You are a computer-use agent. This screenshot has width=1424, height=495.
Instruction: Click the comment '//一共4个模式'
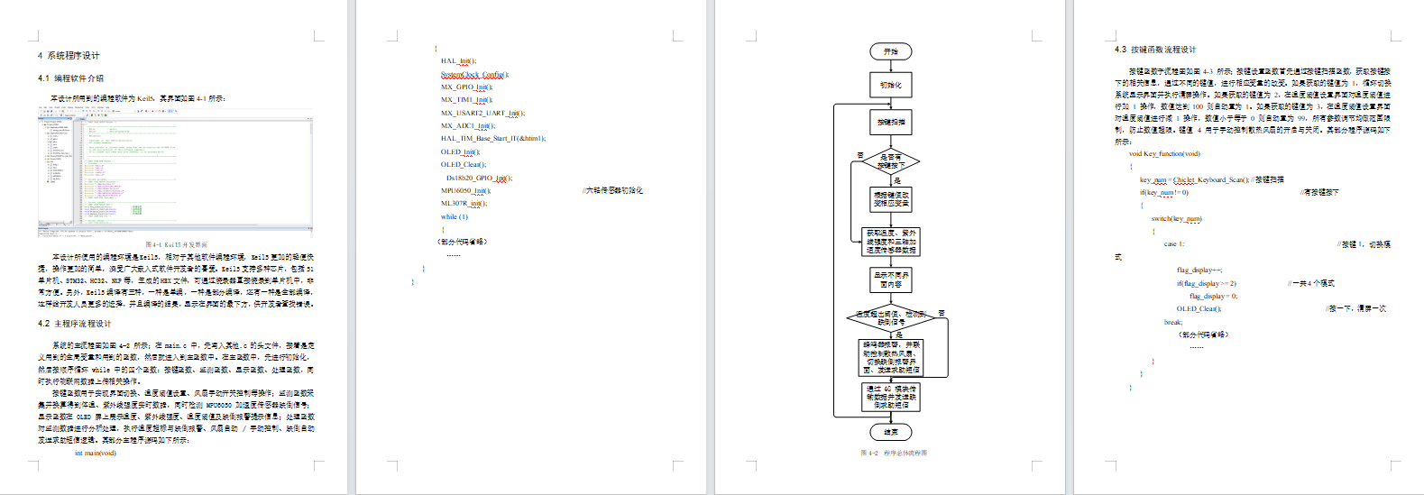click(x=1311, y=283)
